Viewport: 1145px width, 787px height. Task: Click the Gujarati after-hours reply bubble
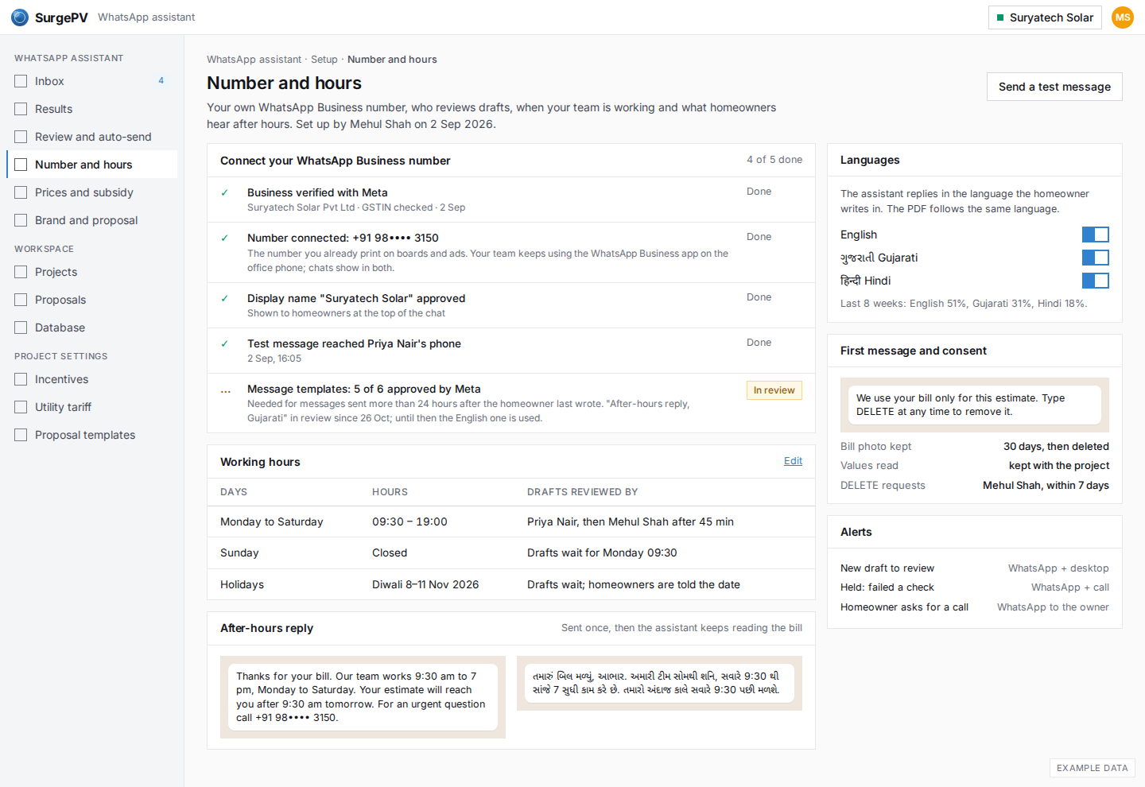tap(659, 683)
